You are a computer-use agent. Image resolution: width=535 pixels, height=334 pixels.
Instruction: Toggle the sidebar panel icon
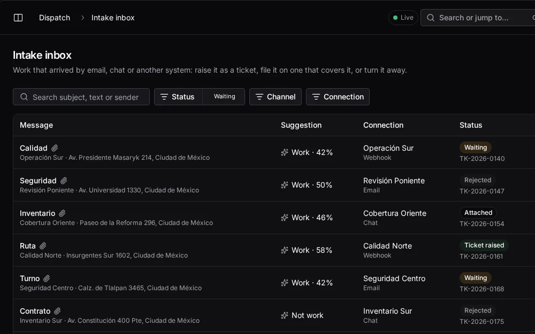(18, 18)
